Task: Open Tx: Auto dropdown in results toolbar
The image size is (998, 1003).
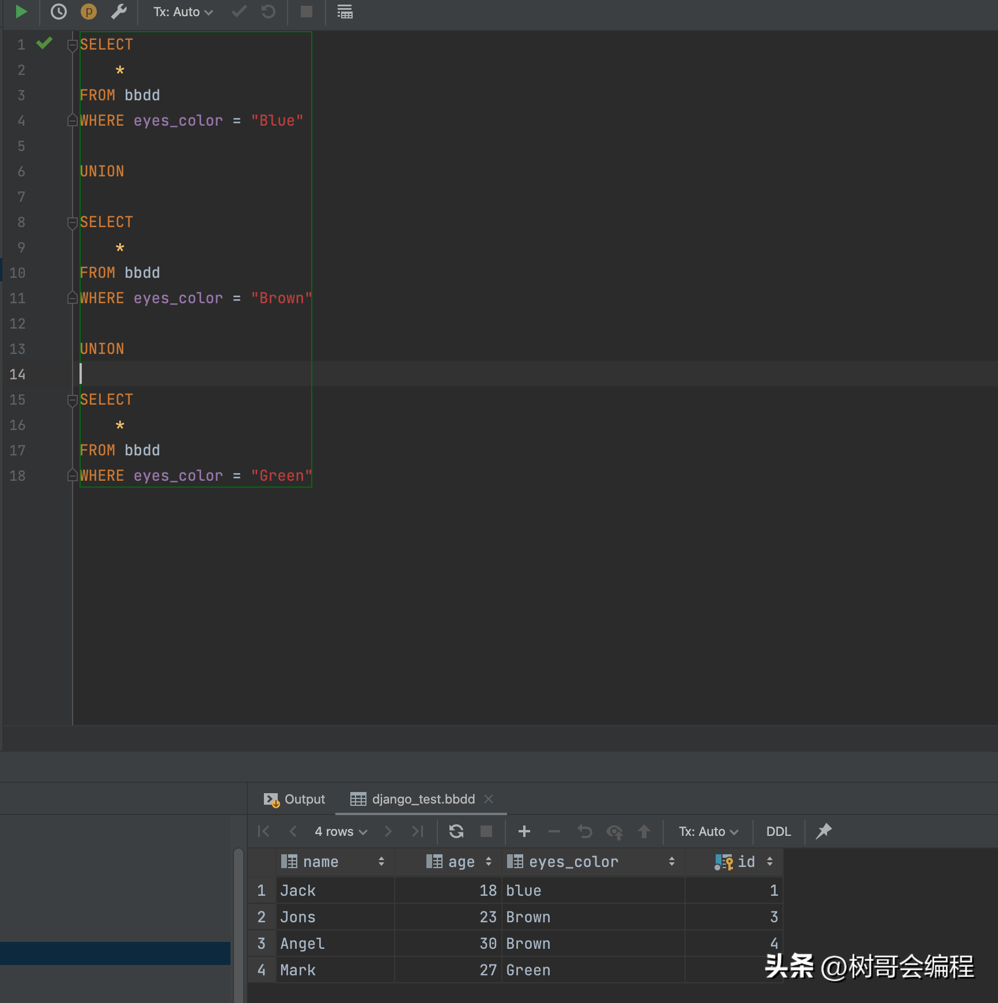Action: click(708, 831)
